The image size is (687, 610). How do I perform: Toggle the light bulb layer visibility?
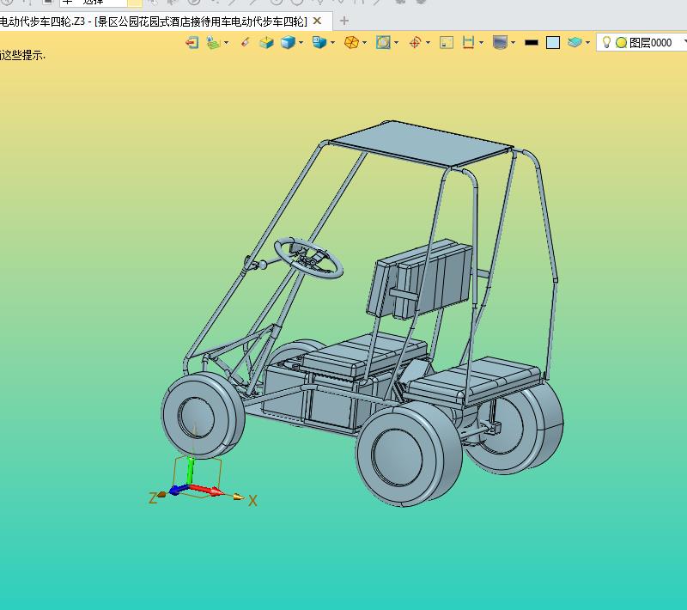click(x=606, y=42)
